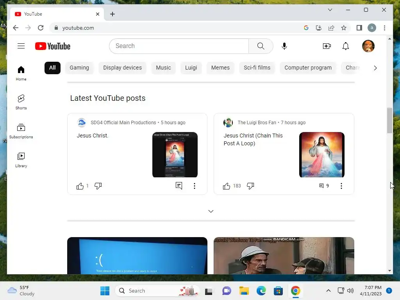Open SDG4 channel avatar
Screen dimensions: 400x300
82,122
